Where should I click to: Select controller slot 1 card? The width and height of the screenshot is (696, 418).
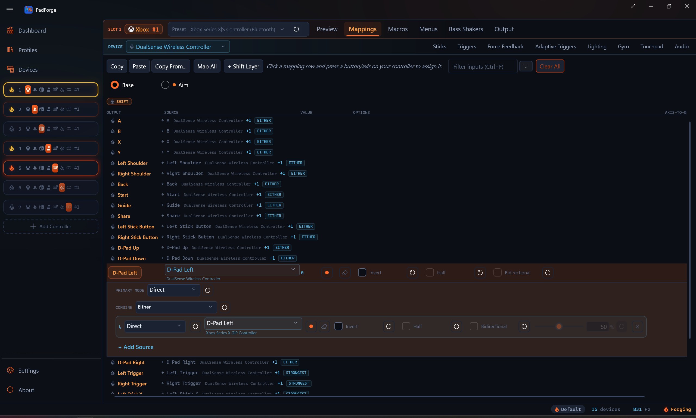pyautogui.click(x=51, y=90)
